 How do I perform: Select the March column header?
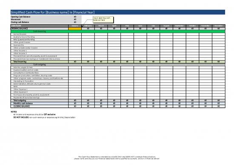coord(101,26)
